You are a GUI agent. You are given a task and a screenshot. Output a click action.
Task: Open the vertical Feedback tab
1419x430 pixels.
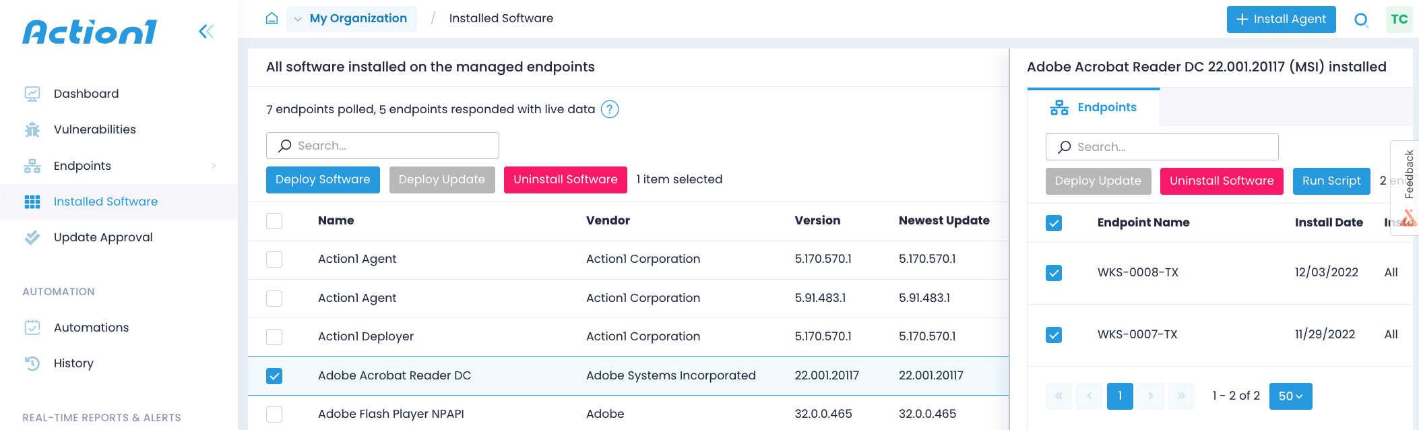coord(1406,187)
